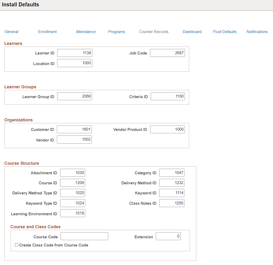273x265 pixels.
Task: Click inside the Location ID field
Action: click(x=75, y=63)
